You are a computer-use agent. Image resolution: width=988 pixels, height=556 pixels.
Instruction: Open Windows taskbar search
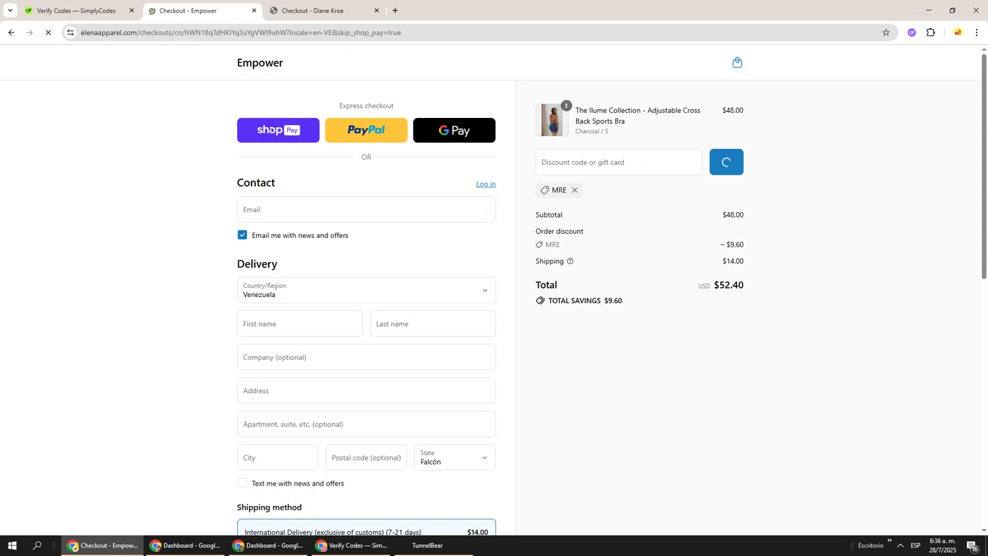(x=38, y=545)
